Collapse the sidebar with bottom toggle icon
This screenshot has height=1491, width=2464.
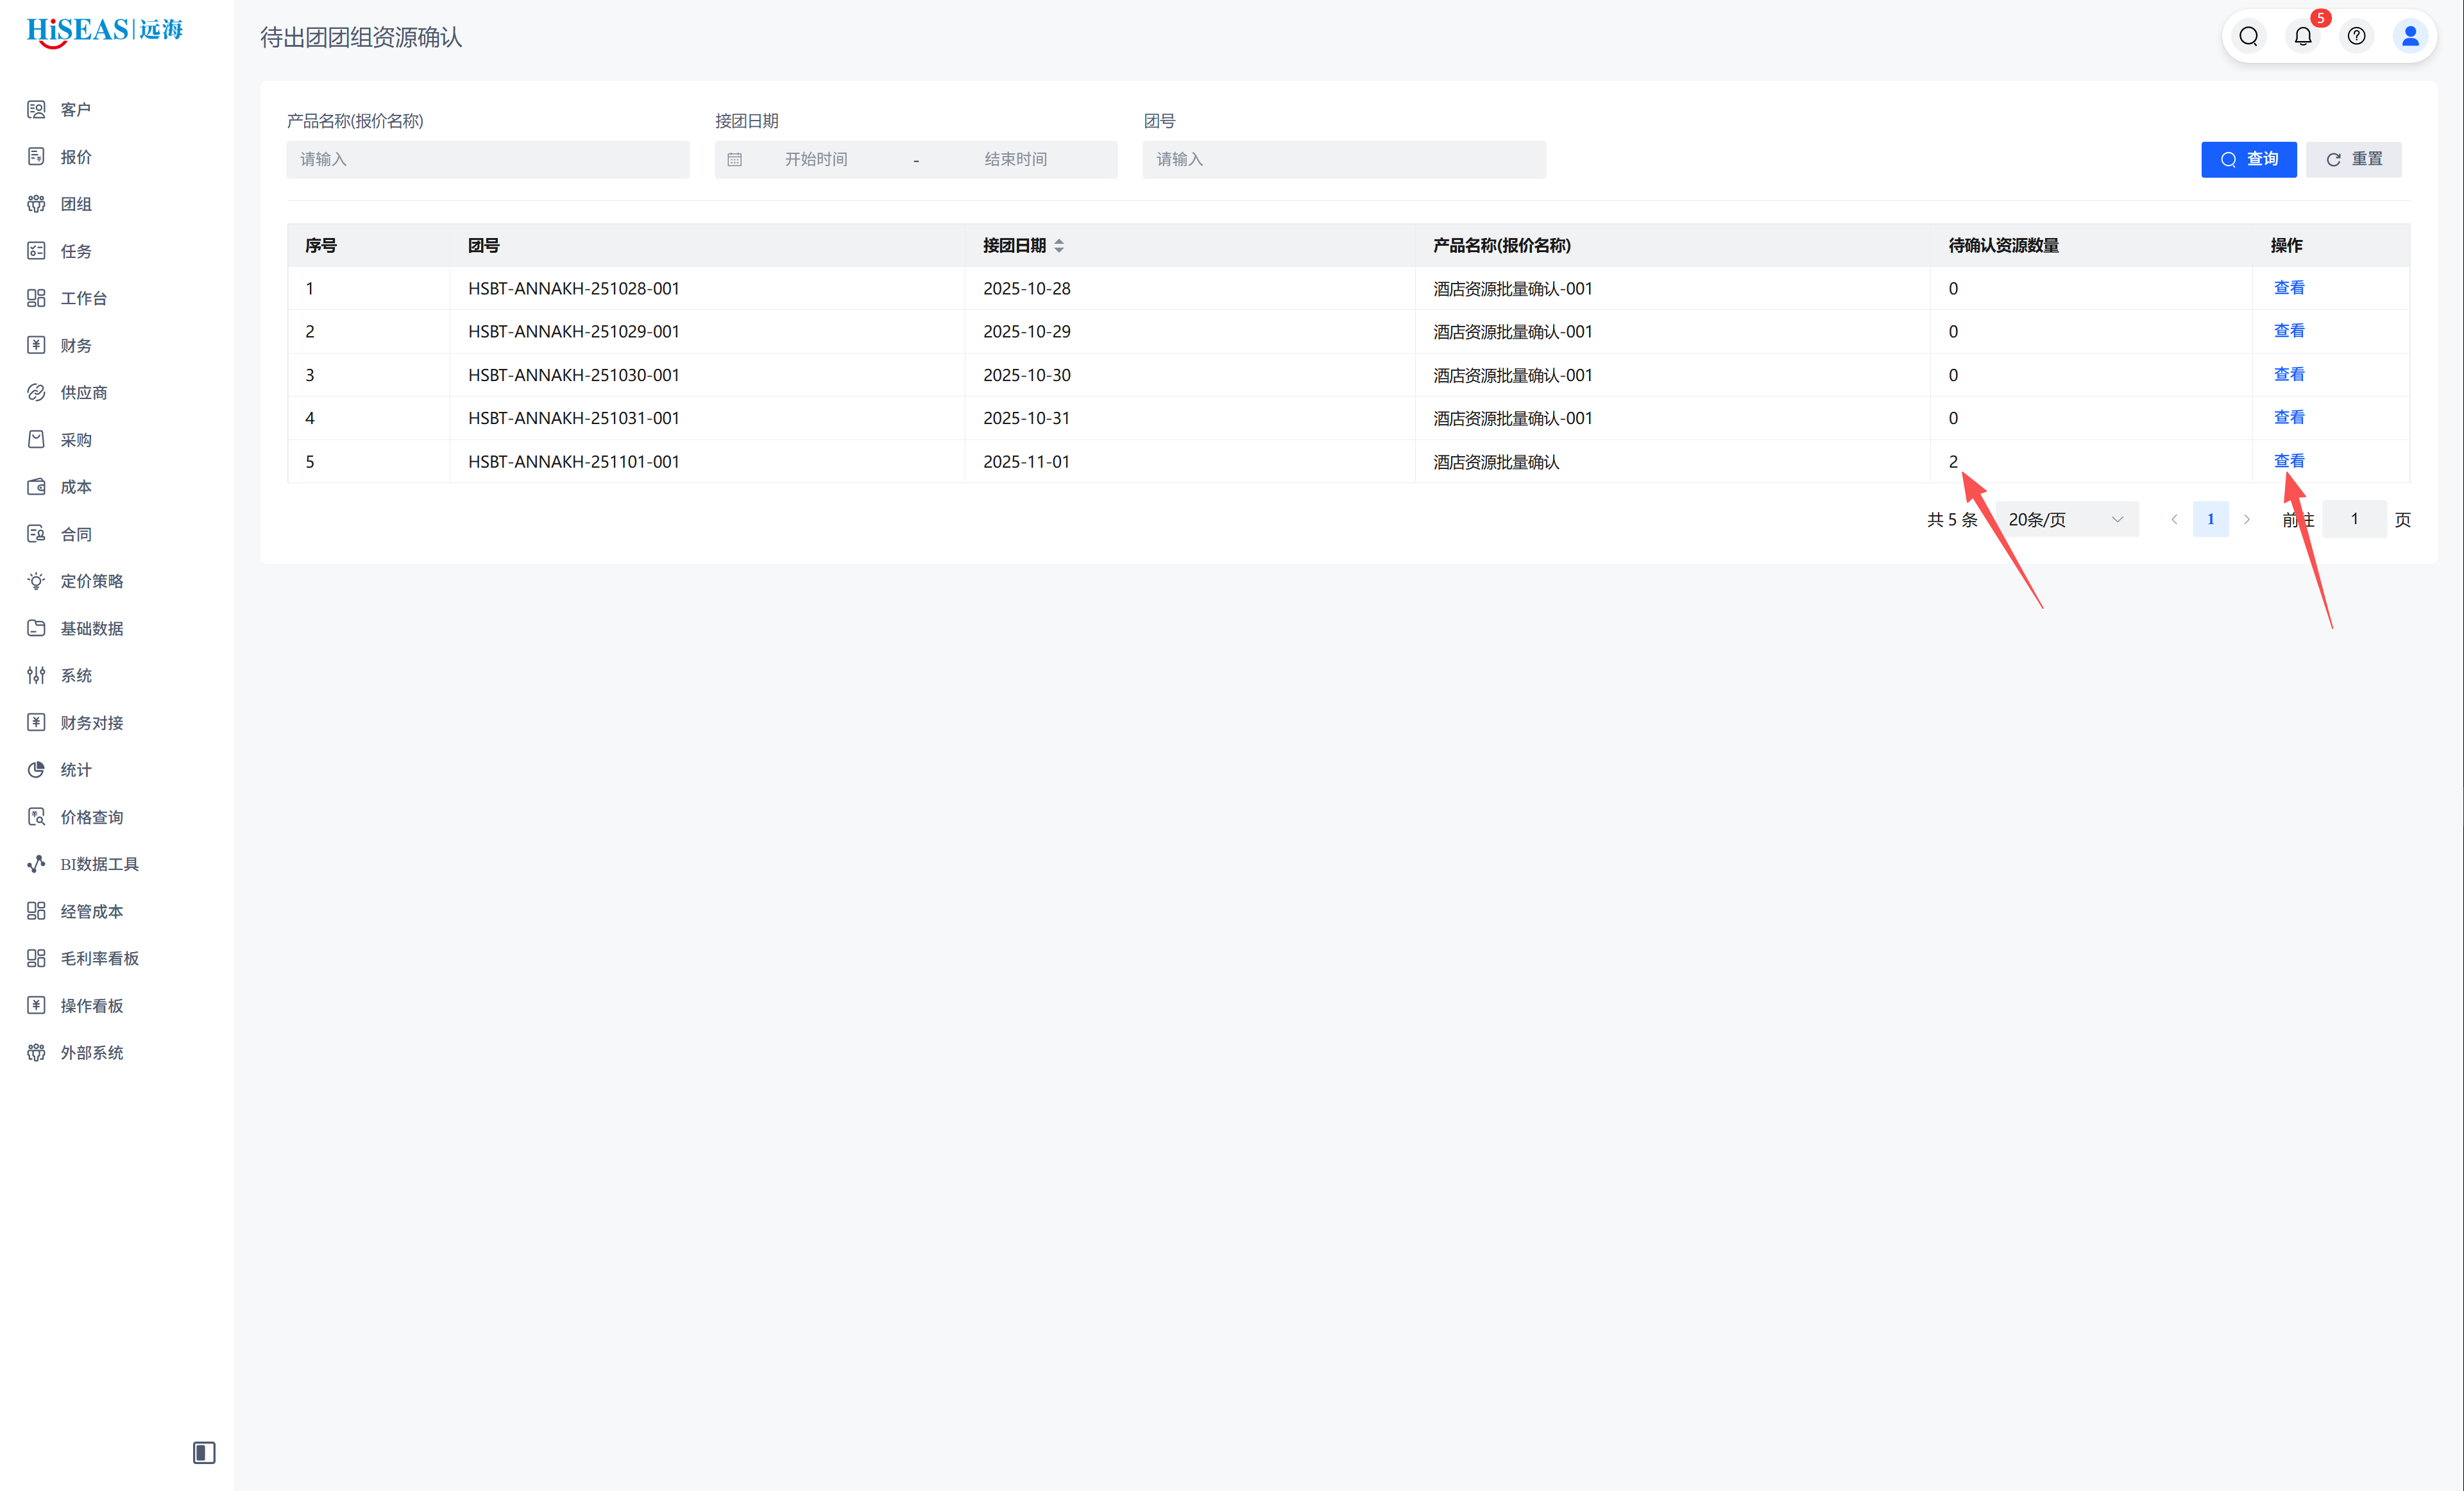tap(204, 1452)
